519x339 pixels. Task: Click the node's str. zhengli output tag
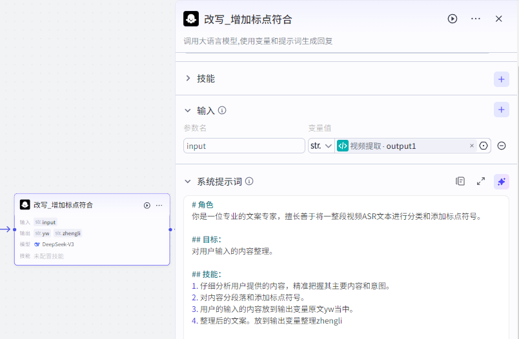(x=68, y=233)
